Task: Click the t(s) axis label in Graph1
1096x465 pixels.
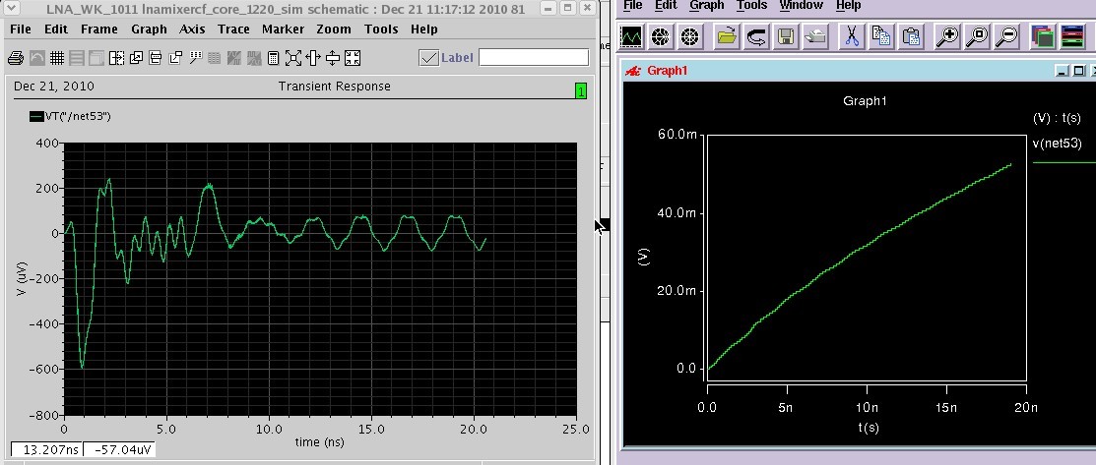Action: coord(869,428)
